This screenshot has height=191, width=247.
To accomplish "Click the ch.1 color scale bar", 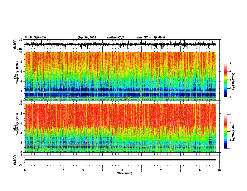I will pos(226,80).
